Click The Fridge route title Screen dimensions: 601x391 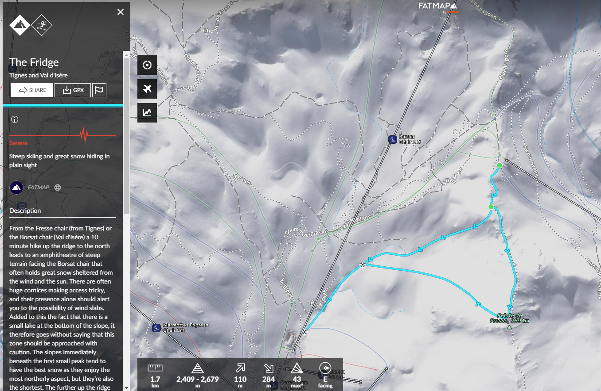pos(34,62)
